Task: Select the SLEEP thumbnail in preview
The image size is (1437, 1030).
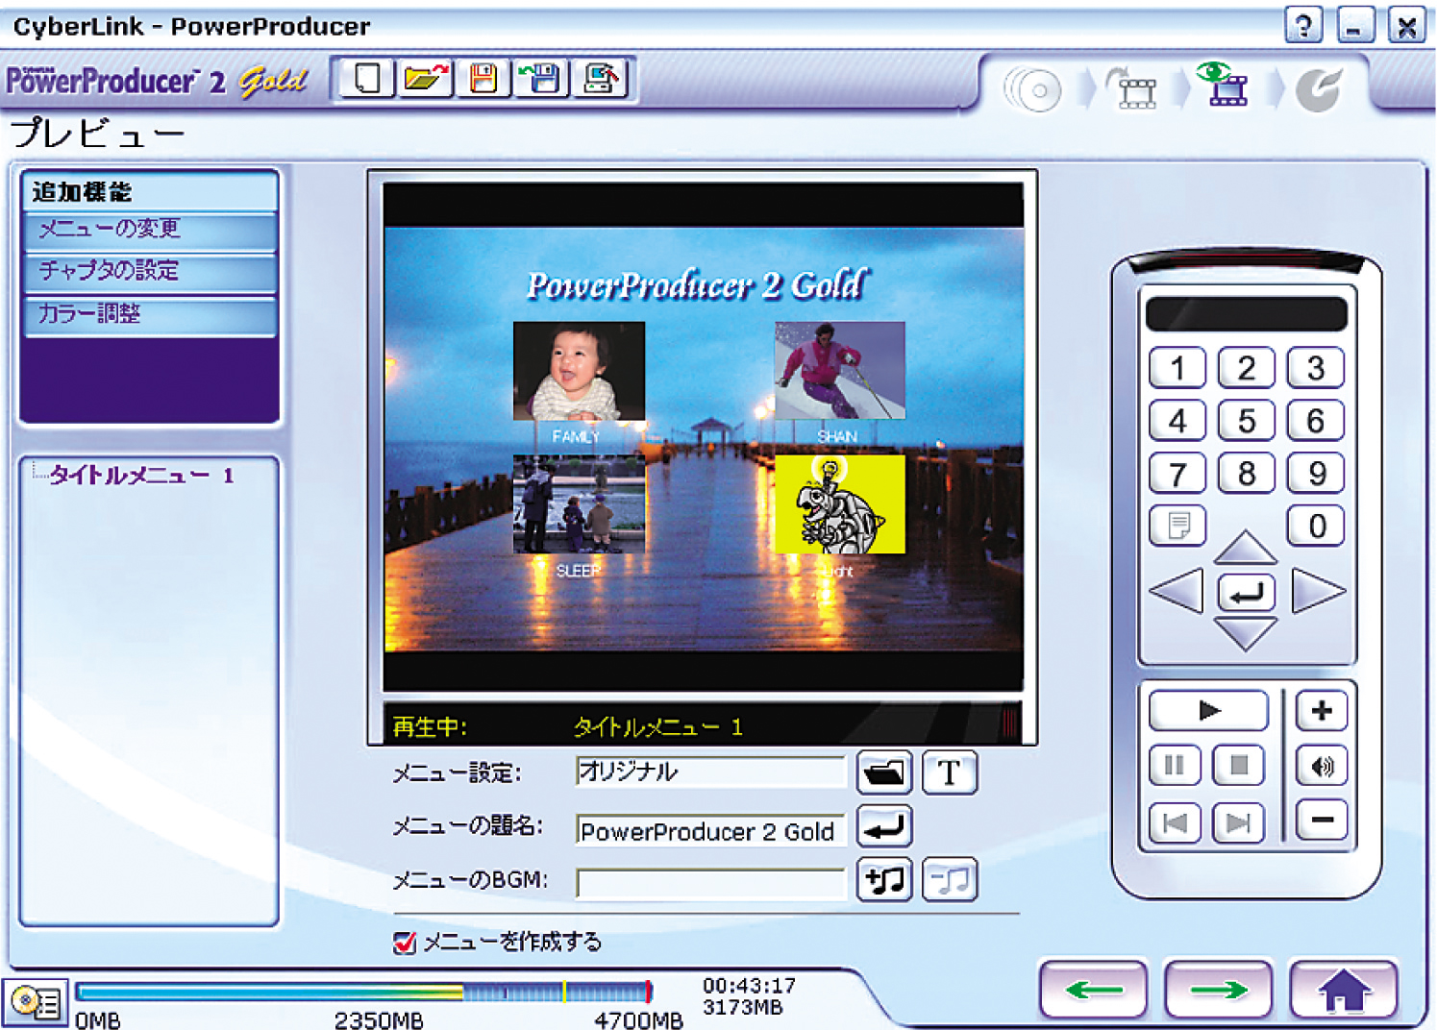Action: (579, 504)
